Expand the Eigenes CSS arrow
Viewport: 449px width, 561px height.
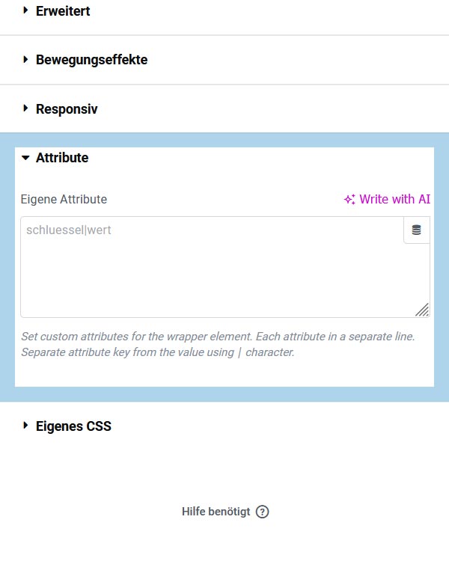(25, 426)
